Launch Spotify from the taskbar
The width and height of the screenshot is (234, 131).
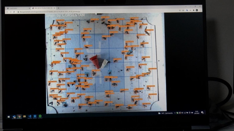click(40, 116)
